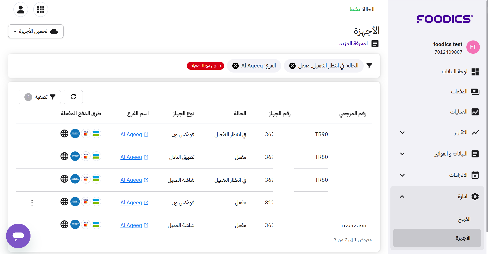The height and width of the screenshot is (254, 488).
Task: Click the globe icon in TR90 row
Action: point(64,133)
